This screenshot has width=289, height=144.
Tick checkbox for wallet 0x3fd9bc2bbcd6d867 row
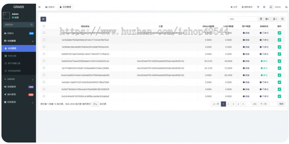[44, 47]
